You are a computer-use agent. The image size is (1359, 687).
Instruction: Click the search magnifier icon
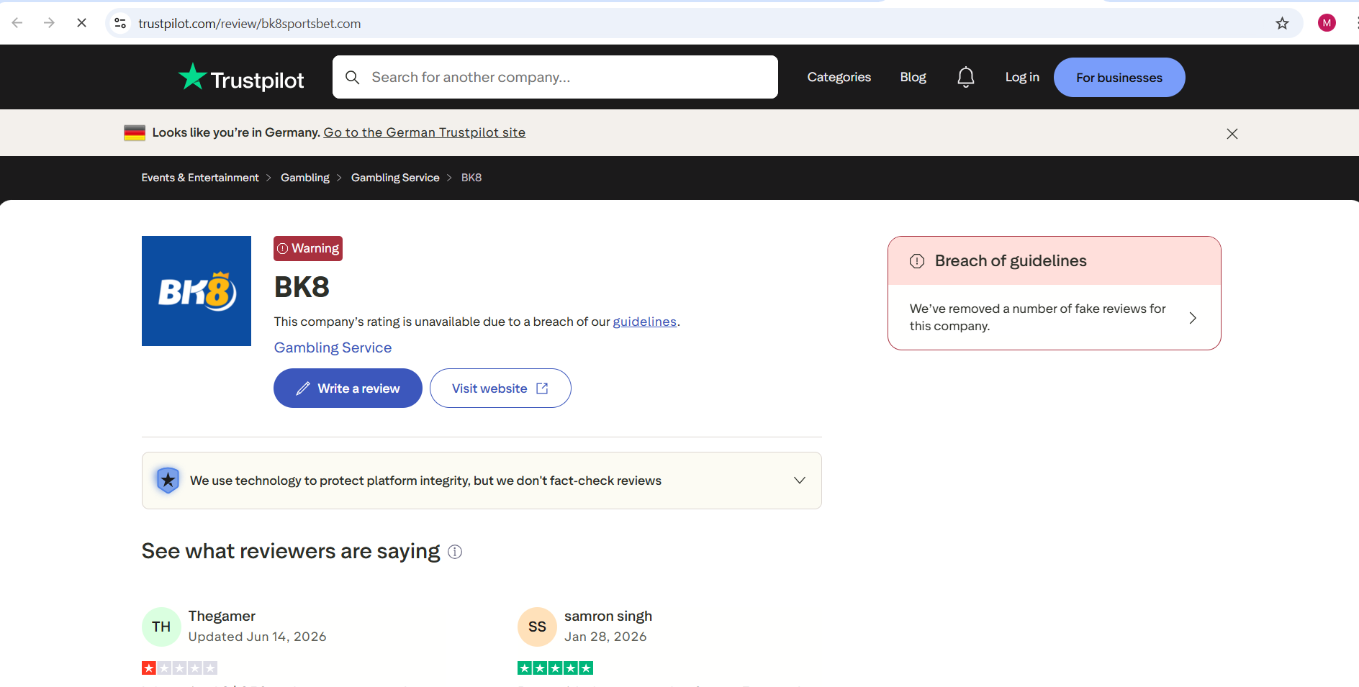352,77
